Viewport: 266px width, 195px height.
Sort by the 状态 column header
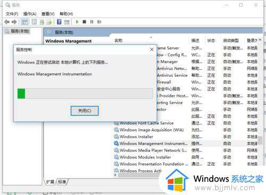pos(211,40)
